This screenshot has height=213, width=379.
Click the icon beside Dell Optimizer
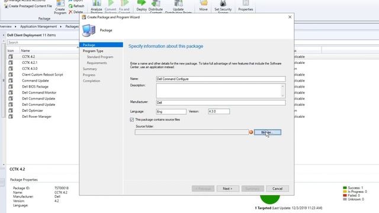[x=11, y=111]
